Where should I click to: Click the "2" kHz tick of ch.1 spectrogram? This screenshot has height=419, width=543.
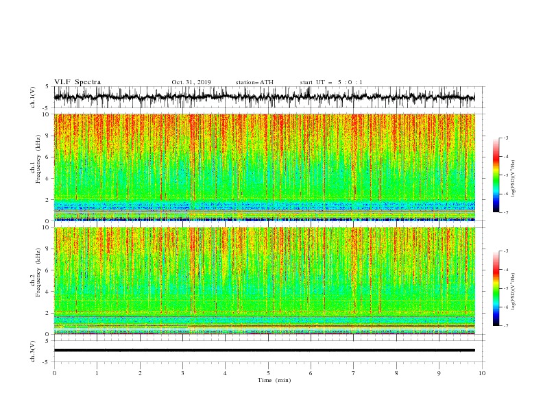click(x=47, y=200)
